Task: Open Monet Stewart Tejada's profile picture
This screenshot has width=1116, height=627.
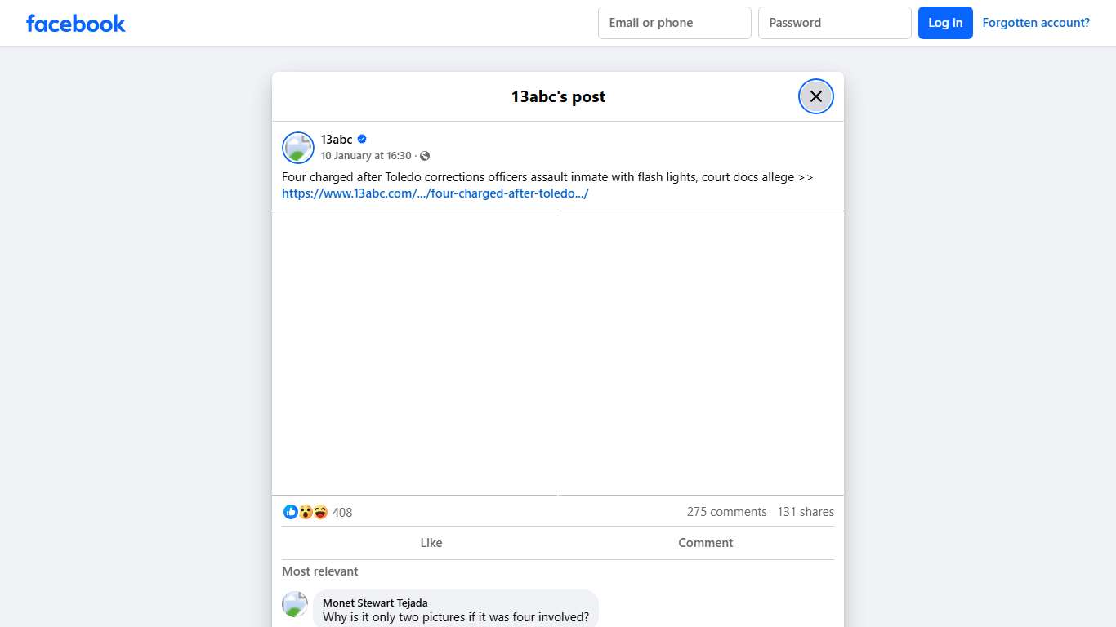Action: pyautogui.click(x=295, y=605)
